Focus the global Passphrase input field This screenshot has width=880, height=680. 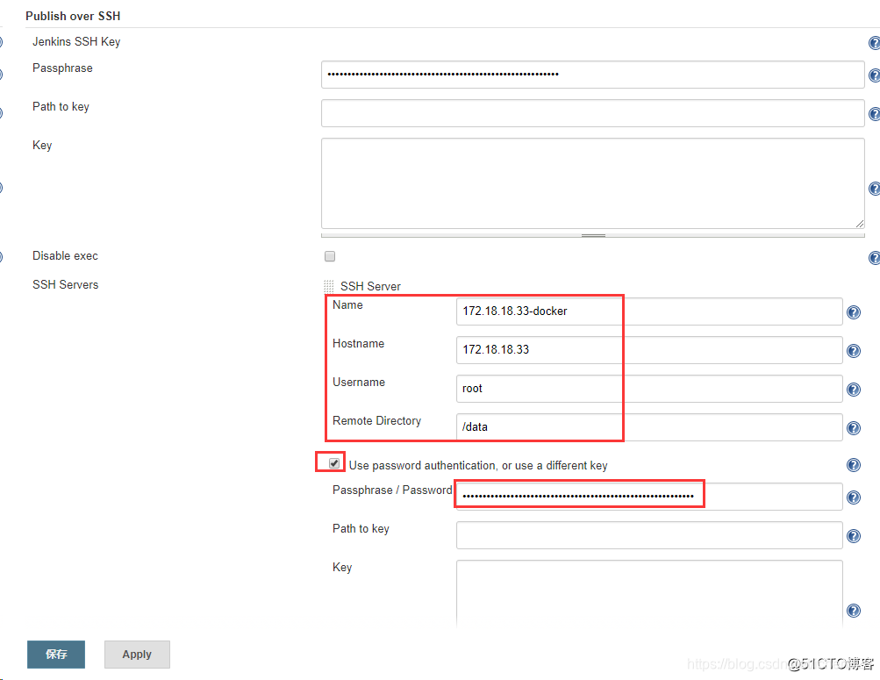592,75
